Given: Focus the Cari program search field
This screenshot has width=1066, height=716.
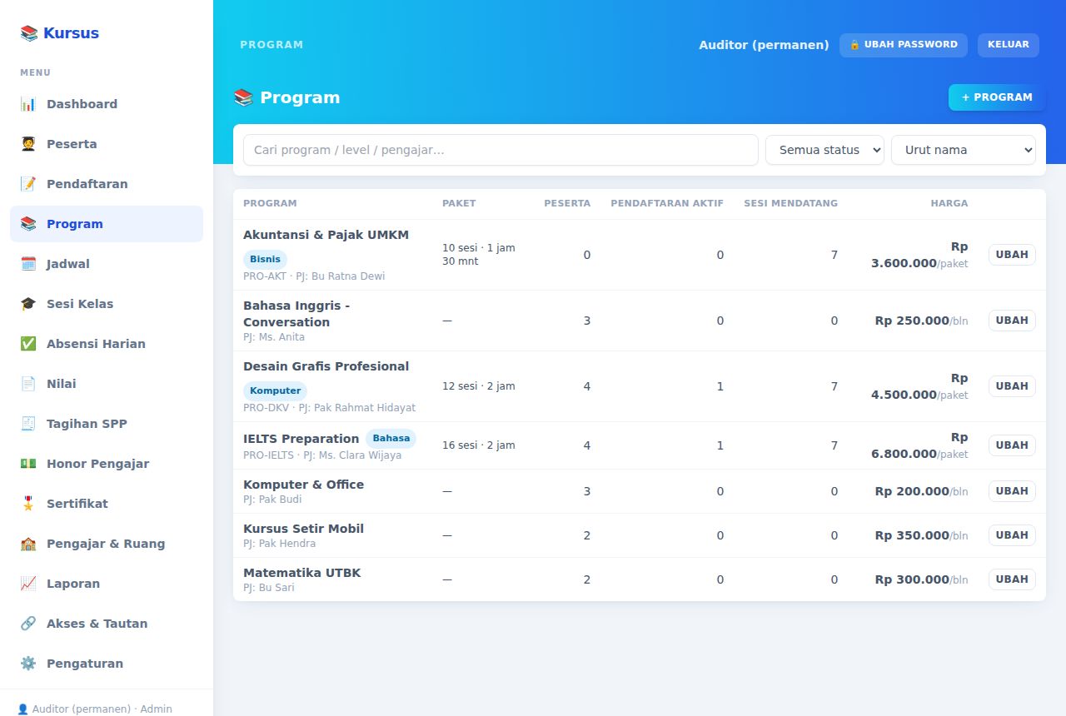Looking at the screenshot, I should pos(501,150).
